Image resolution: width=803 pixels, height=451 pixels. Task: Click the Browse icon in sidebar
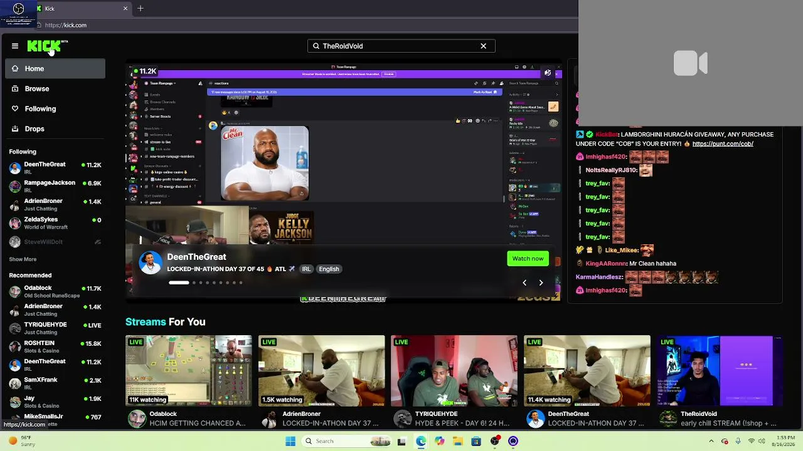point(15,88)
